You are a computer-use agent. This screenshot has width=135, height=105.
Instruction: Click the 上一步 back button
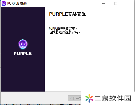coord(75,98)
